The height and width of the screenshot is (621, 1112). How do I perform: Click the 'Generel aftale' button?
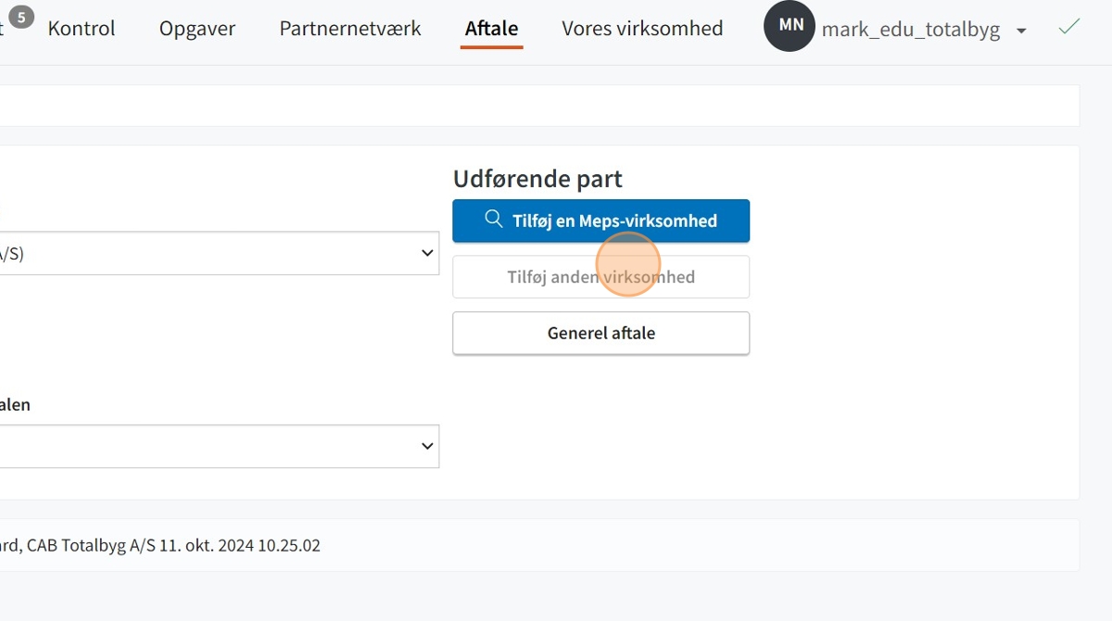pyautogui.click(x=600, y=333)
